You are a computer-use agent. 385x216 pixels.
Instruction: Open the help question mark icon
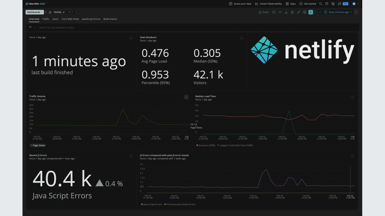[327, 4]
